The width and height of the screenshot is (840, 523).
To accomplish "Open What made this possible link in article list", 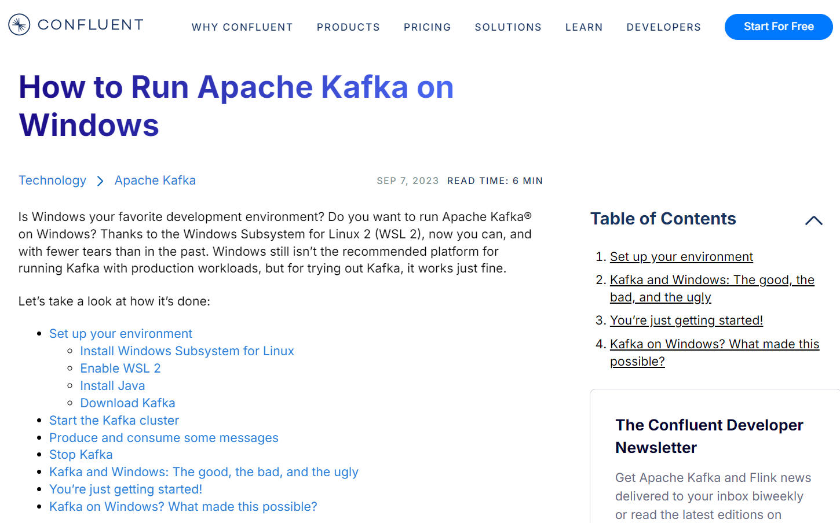I will pyautogui.click(x=183, y=507).
